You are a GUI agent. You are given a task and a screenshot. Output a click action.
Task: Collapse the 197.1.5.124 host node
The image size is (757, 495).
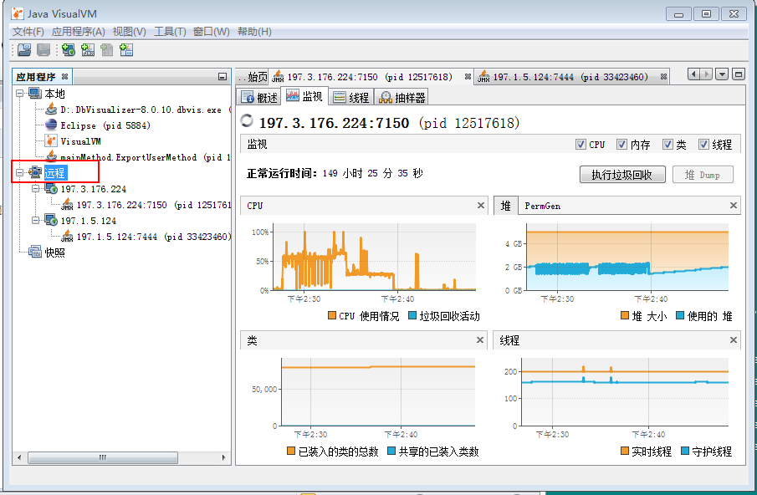[x=36, y=221]
